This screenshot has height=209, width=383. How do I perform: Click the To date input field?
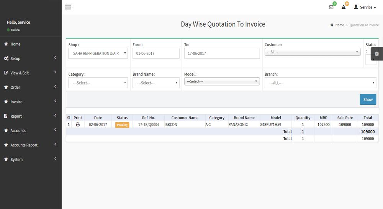click(x=222, y=53)
